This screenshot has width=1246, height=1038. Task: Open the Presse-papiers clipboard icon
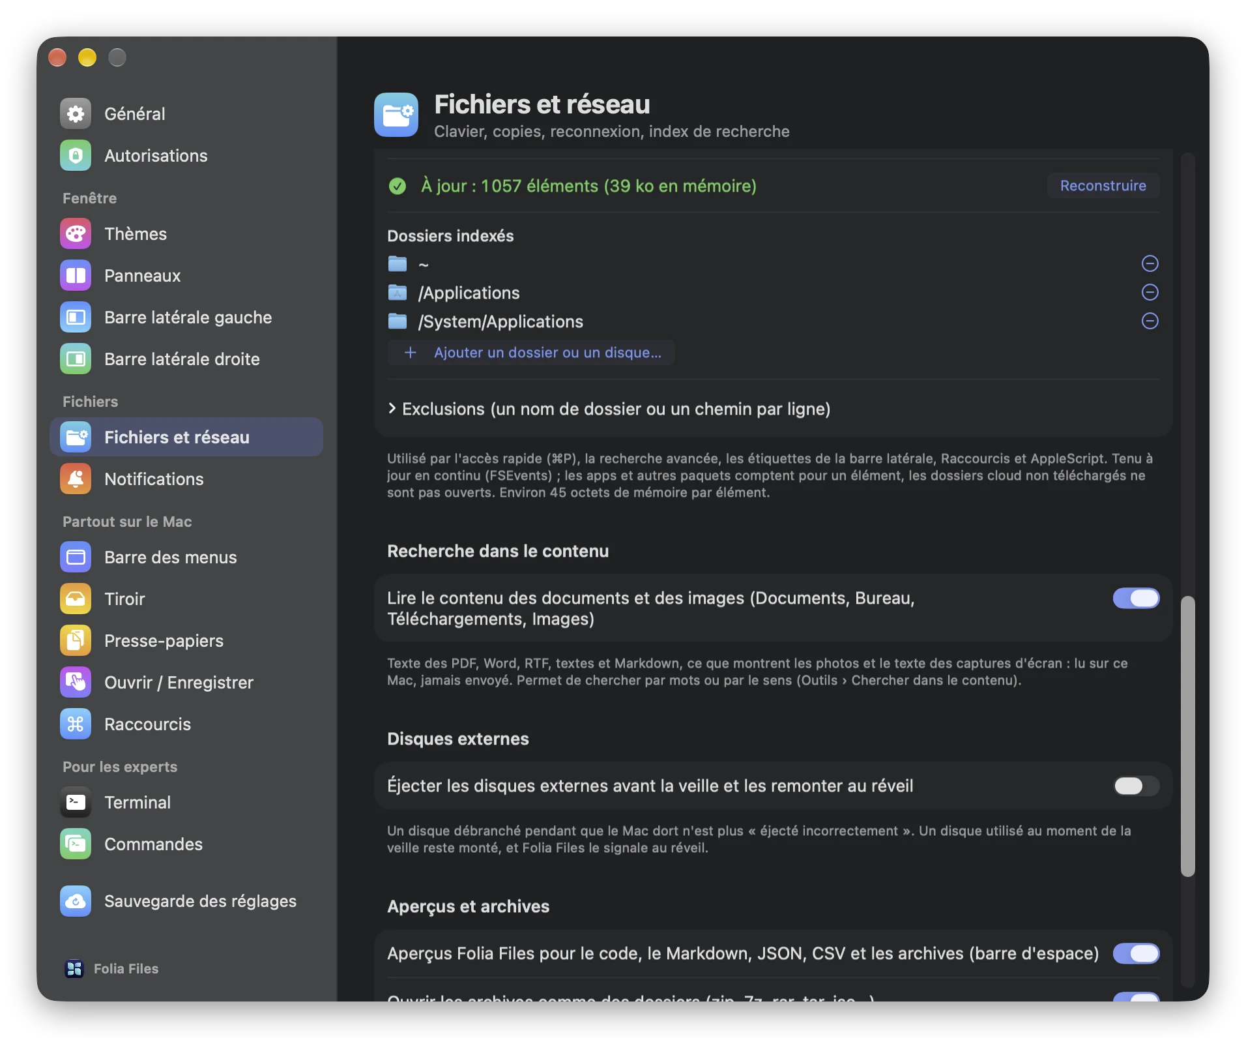[x=76, y=641]
